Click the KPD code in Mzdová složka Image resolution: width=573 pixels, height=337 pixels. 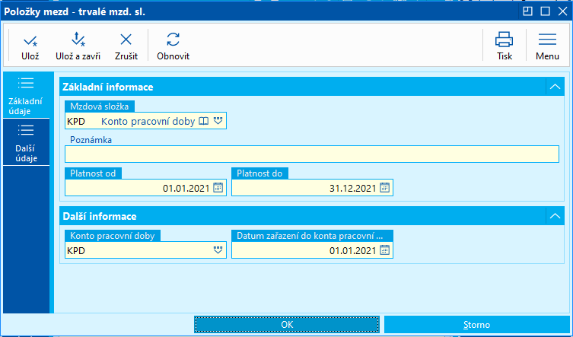click(76, 122)
